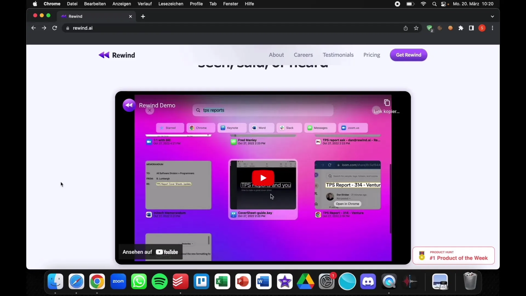Toggle the Chrome side panel icon

coord(471,28)
